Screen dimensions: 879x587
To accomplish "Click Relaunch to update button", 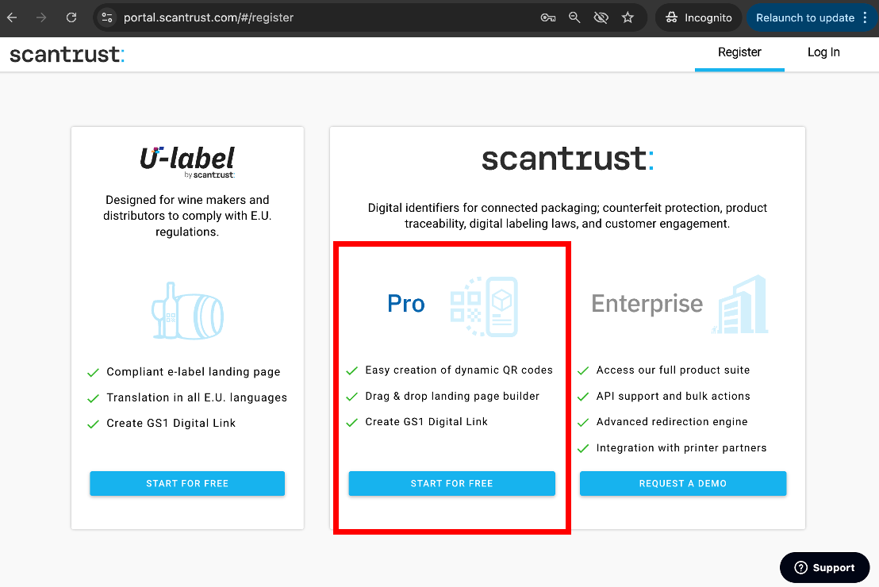I will tap(805, 17).
